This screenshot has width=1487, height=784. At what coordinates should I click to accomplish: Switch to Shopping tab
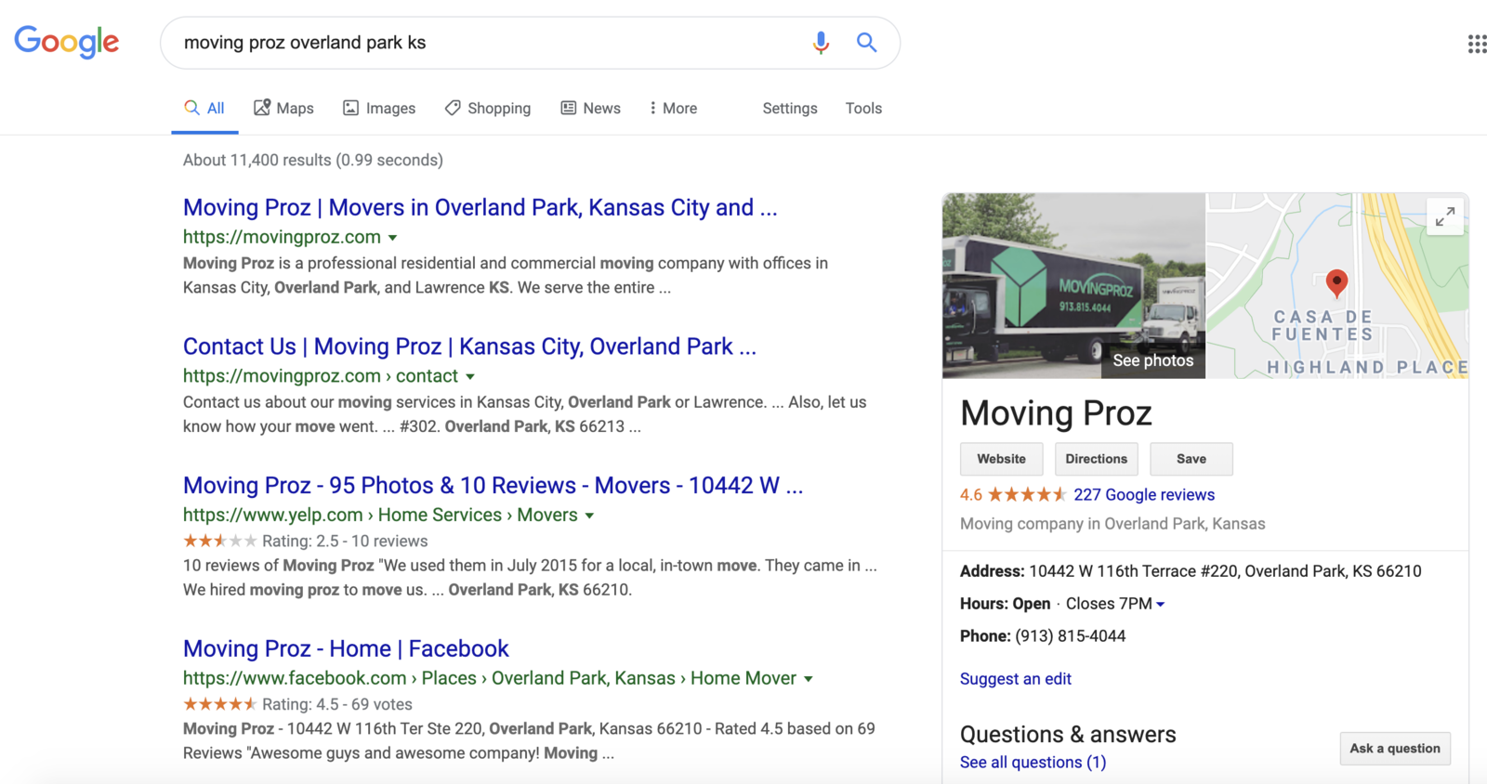point(488,109)
